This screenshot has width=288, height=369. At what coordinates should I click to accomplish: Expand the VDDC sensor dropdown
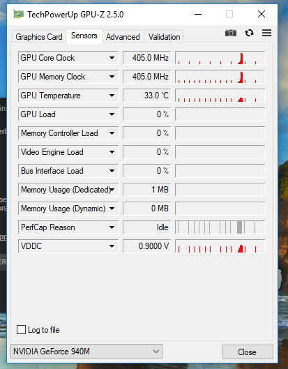pyautogui.click(x=112, y=246)
